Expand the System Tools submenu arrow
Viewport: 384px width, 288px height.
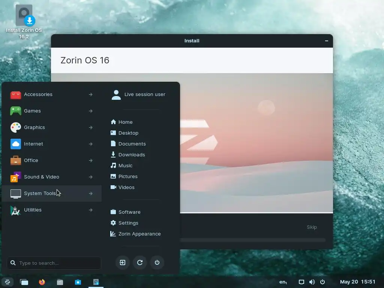91,193
